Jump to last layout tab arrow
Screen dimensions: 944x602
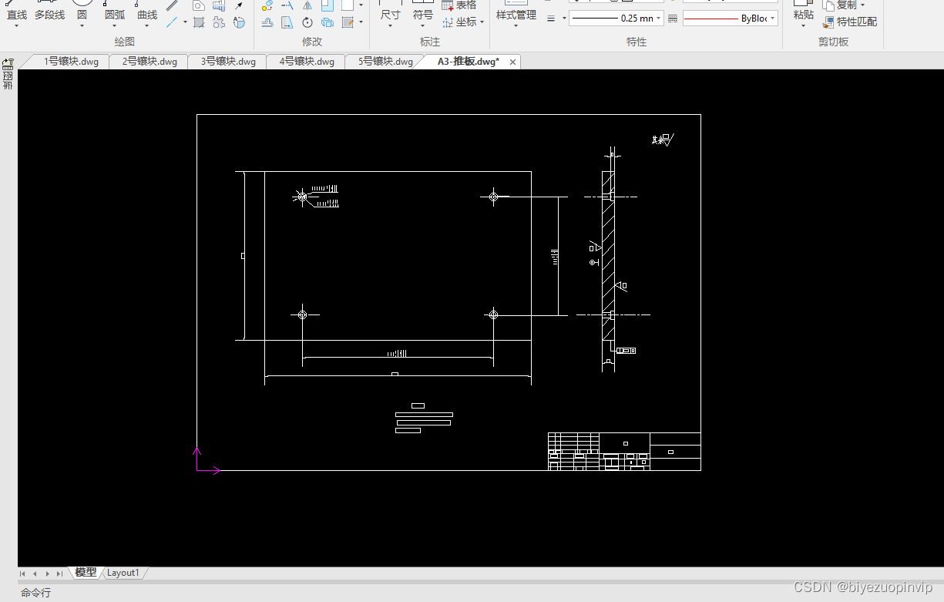(x=59, y=573)
